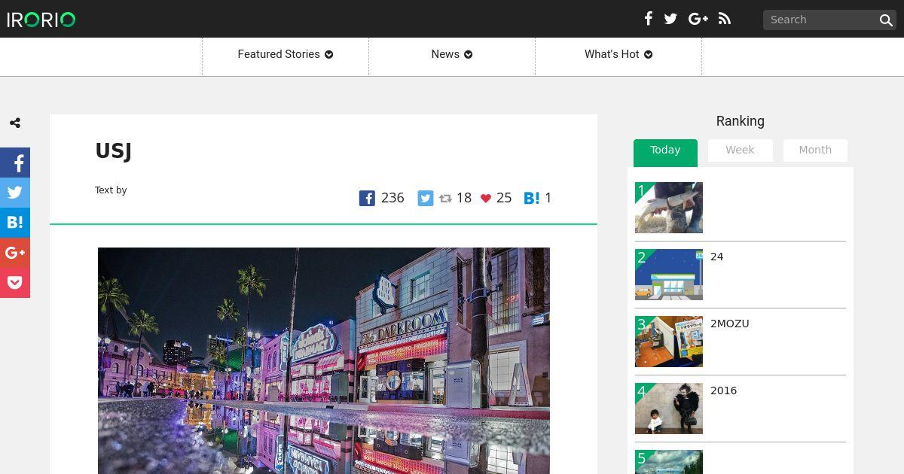Screen dimensions: 904x474
Task: Click the retweet icon showing 18
Action: point(445,199)
